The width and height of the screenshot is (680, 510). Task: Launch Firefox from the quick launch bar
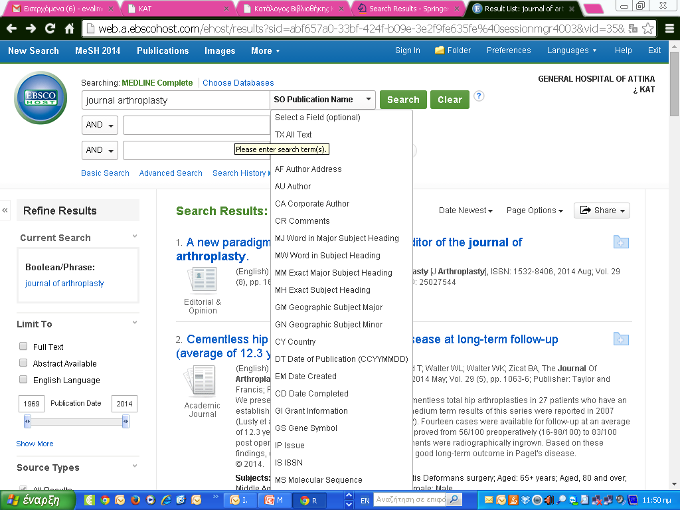(x=135, y=500)
